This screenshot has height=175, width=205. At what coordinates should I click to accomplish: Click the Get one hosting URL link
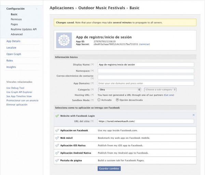[x=169, y=95]
